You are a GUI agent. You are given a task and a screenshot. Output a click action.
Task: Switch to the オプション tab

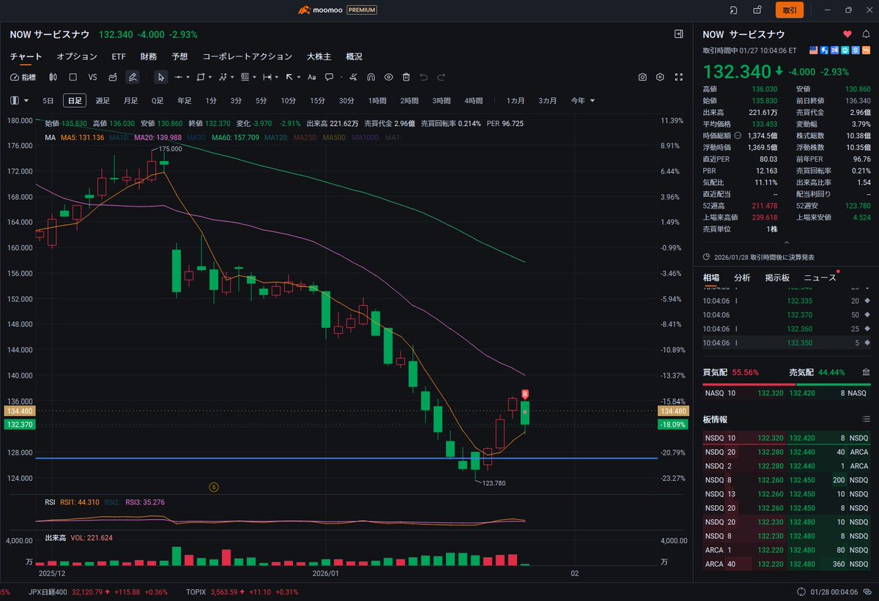click(77, 56)
